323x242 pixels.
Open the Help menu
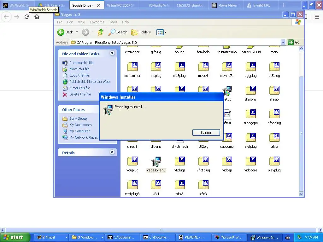point(125,22)
